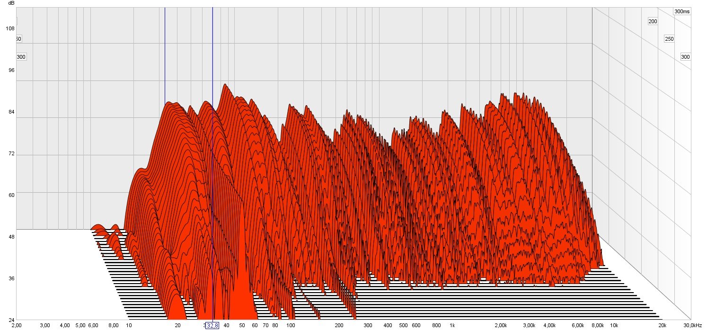This screenshot has width=707, height=330.
Task: Click the 10k frequency axis label
Action: [x=613, y=326]
